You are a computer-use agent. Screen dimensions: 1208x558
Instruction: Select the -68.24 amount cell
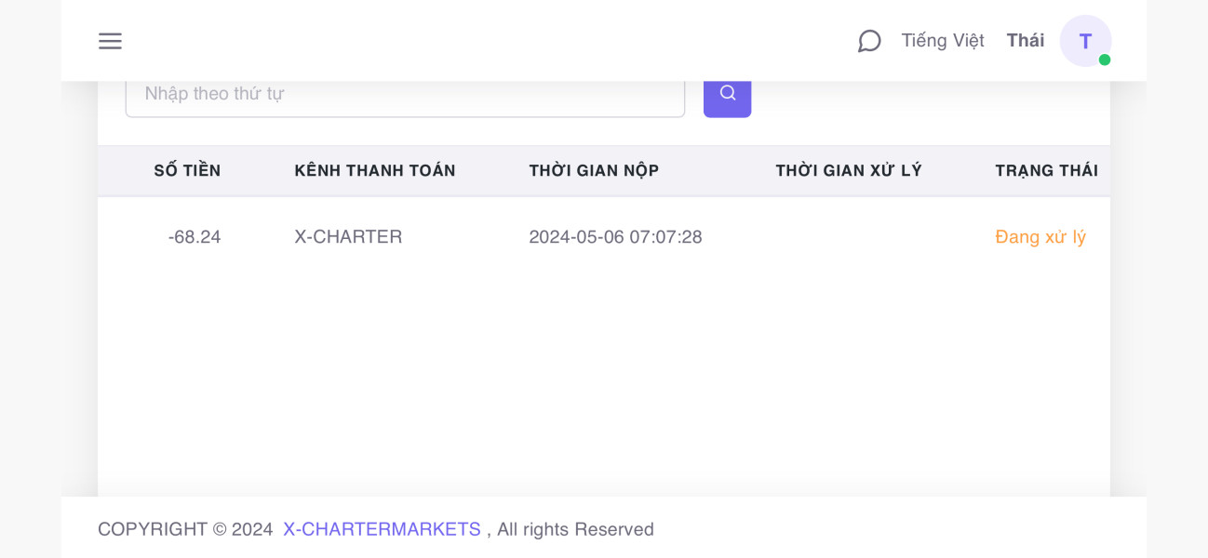coord(195,237)
